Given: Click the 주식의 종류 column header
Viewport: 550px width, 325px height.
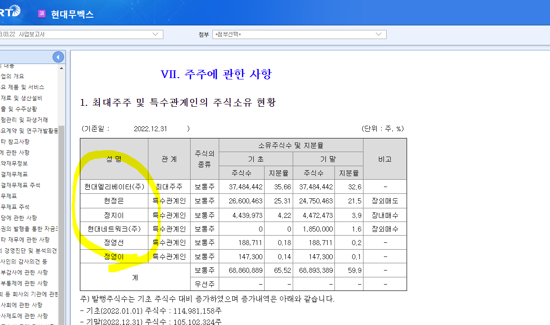Looking at the screenshot, I should click(205, 159).
